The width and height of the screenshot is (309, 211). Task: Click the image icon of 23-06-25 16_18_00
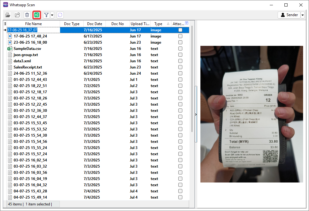coord(10,42)
